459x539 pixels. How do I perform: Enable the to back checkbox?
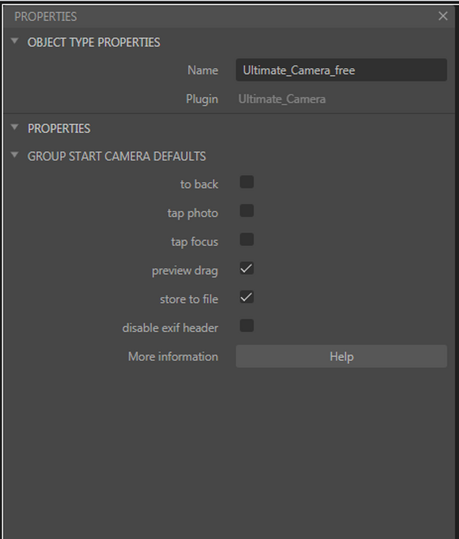coord(246,182)
